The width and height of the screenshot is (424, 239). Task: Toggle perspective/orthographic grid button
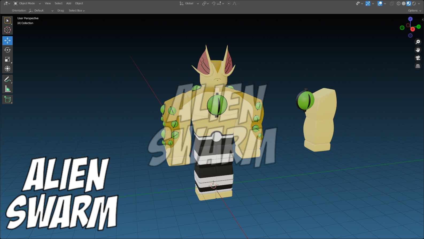418,66
